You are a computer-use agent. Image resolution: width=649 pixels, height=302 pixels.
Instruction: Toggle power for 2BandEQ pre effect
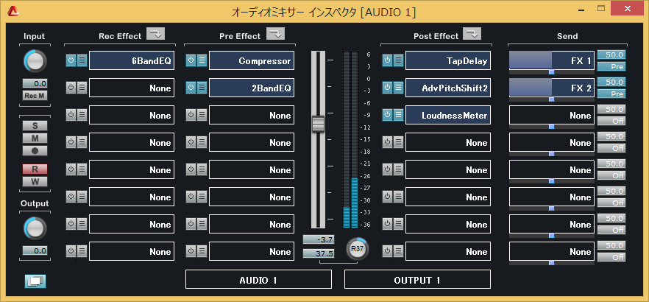pos(191,88)
